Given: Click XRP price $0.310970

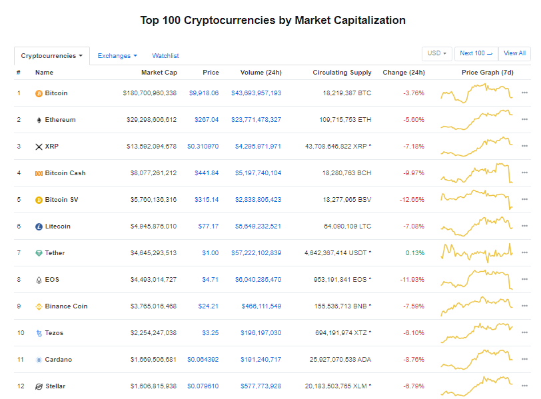Looking at the screenshot, I should [203, 147].
